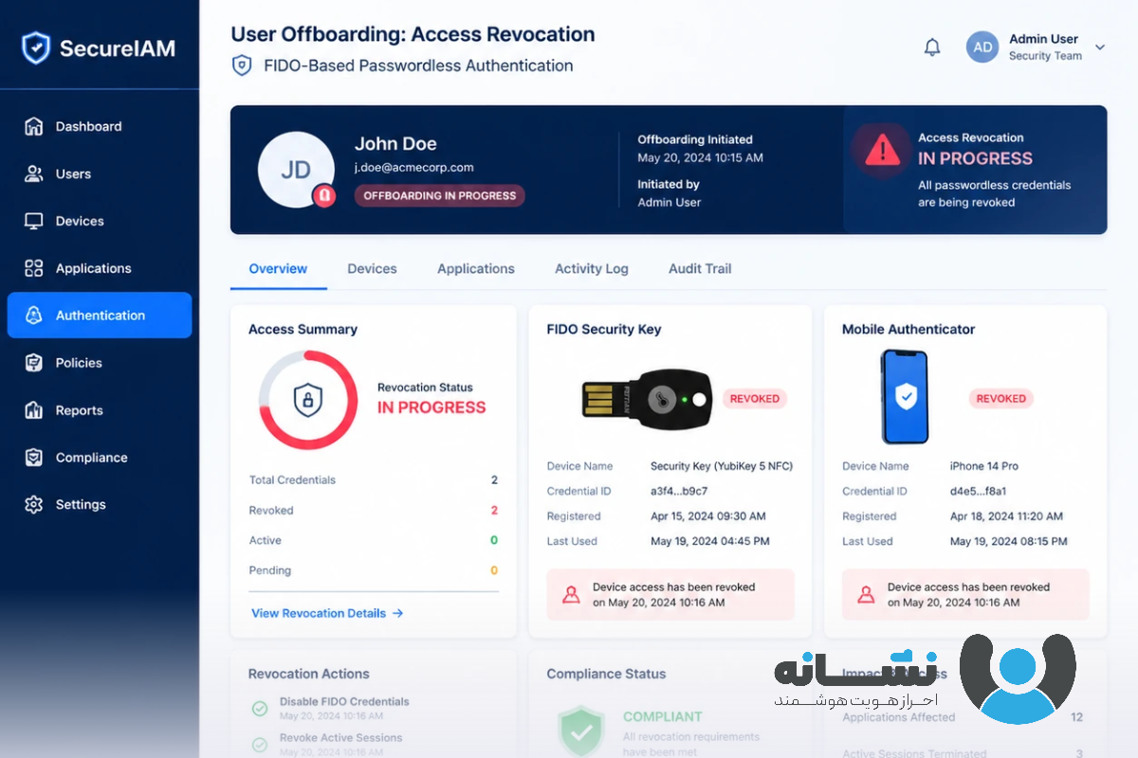
Task: Click the Compliance Status heading
Action: pyautogui.click(x=606, y=674)
